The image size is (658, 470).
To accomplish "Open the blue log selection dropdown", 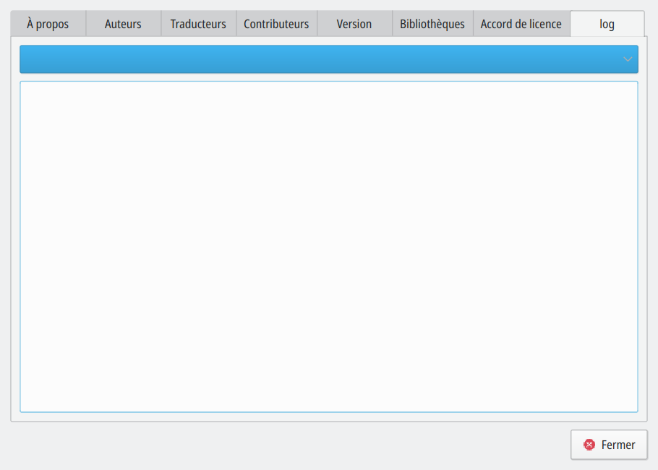I will point(328,59).
